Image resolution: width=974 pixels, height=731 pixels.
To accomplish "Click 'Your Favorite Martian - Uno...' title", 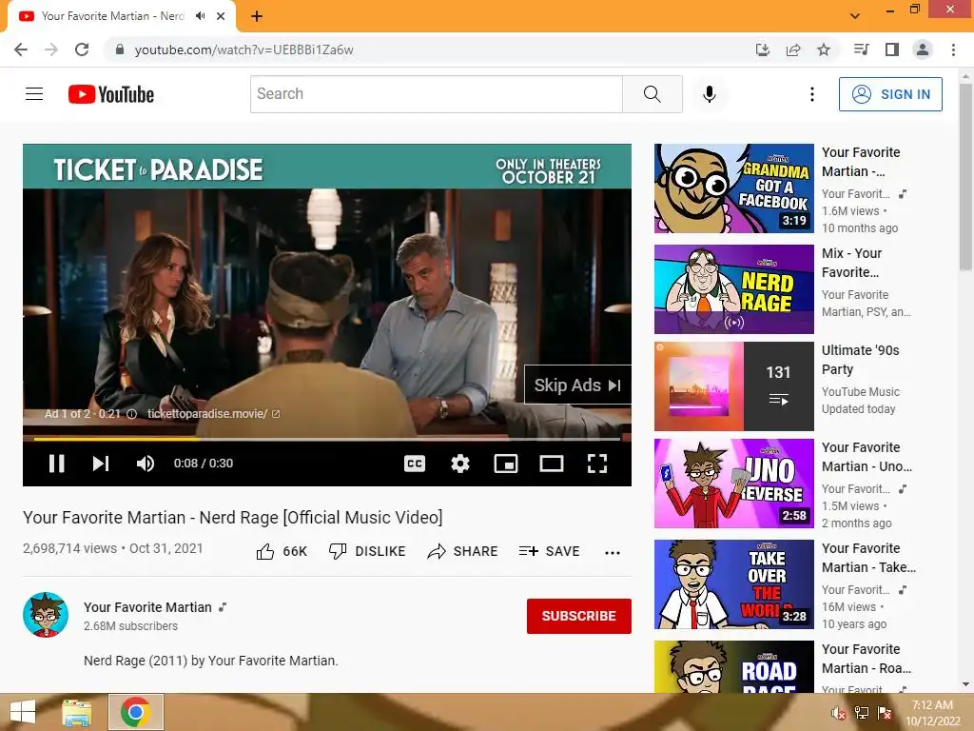I will pos(867,456).
